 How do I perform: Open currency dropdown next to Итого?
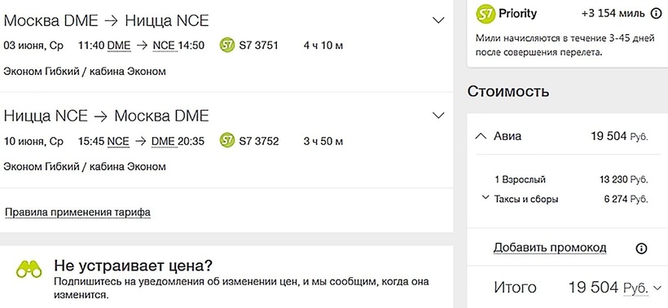[657, 288]
